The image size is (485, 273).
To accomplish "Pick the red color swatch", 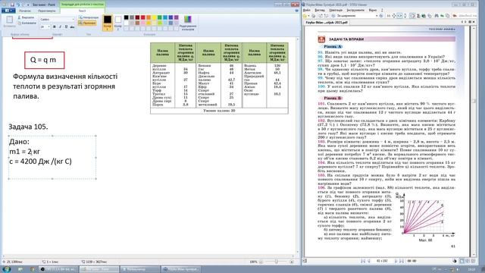I will coord(143,17).
